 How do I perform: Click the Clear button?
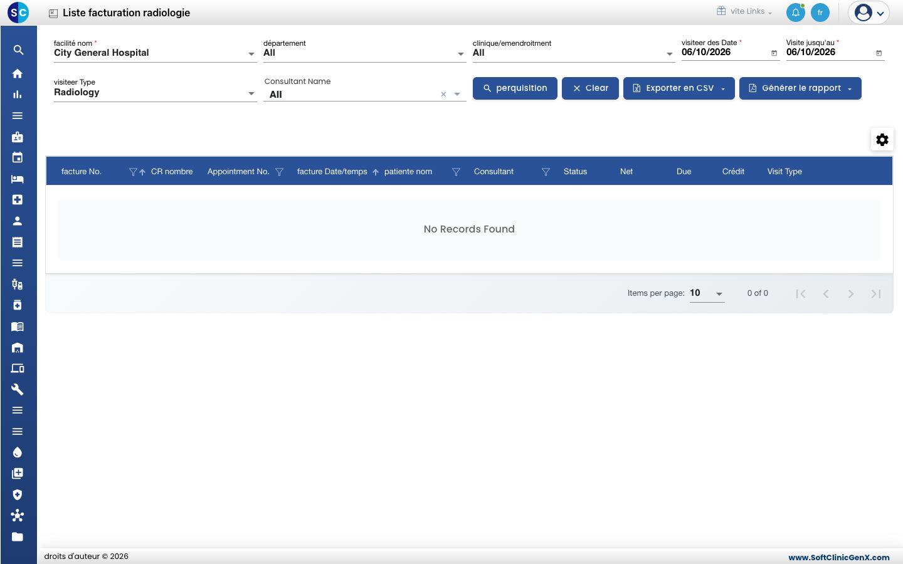[x=590, y=88]
